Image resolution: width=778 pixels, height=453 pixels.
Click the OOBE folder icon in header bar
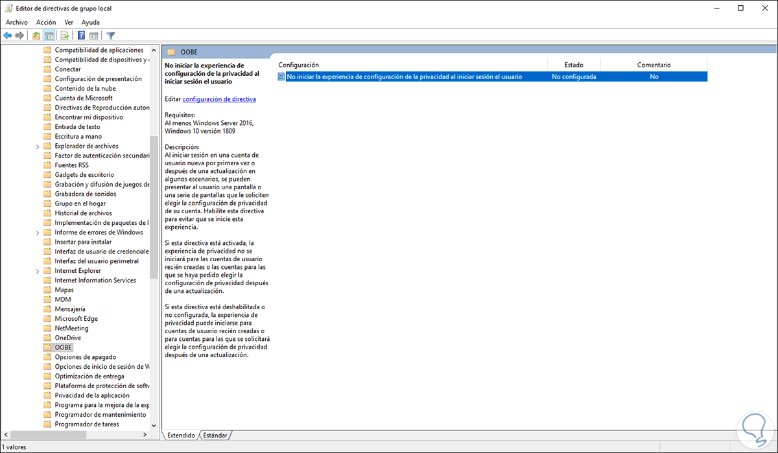pos(171,52)
